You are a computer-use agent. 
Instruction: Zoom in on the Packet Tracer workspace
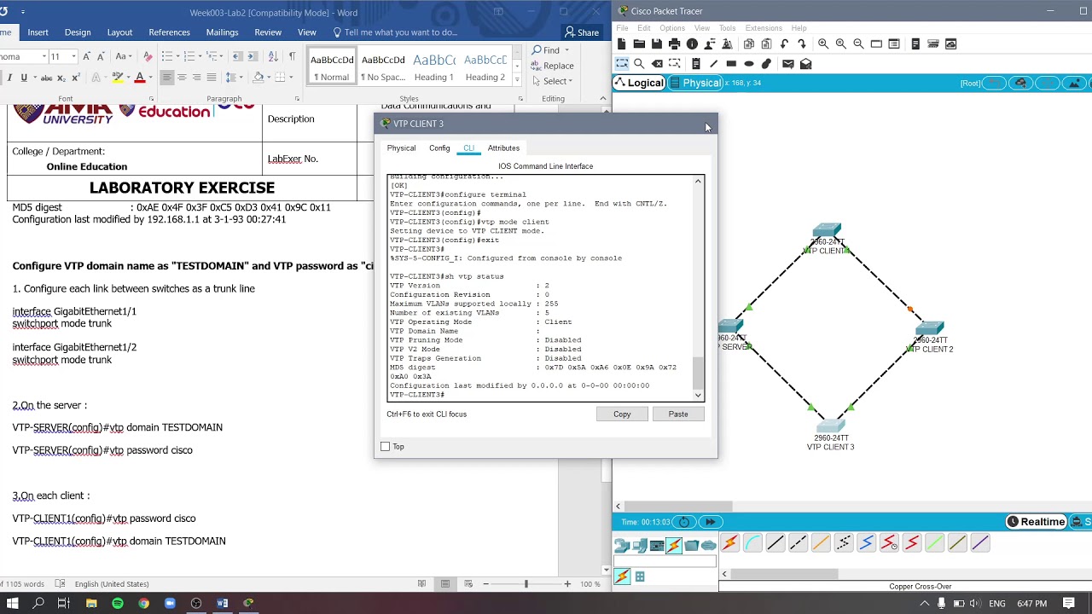[x=822, y=43]
